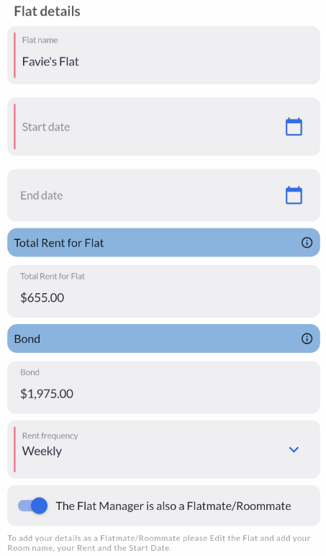Expand the Rent frequency chevron arrow
This screenshot has width=326, height=556.
[x=294, y=449]
